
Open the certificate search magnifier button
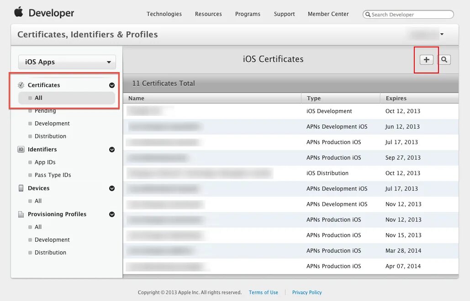click(x=444, y=60)
